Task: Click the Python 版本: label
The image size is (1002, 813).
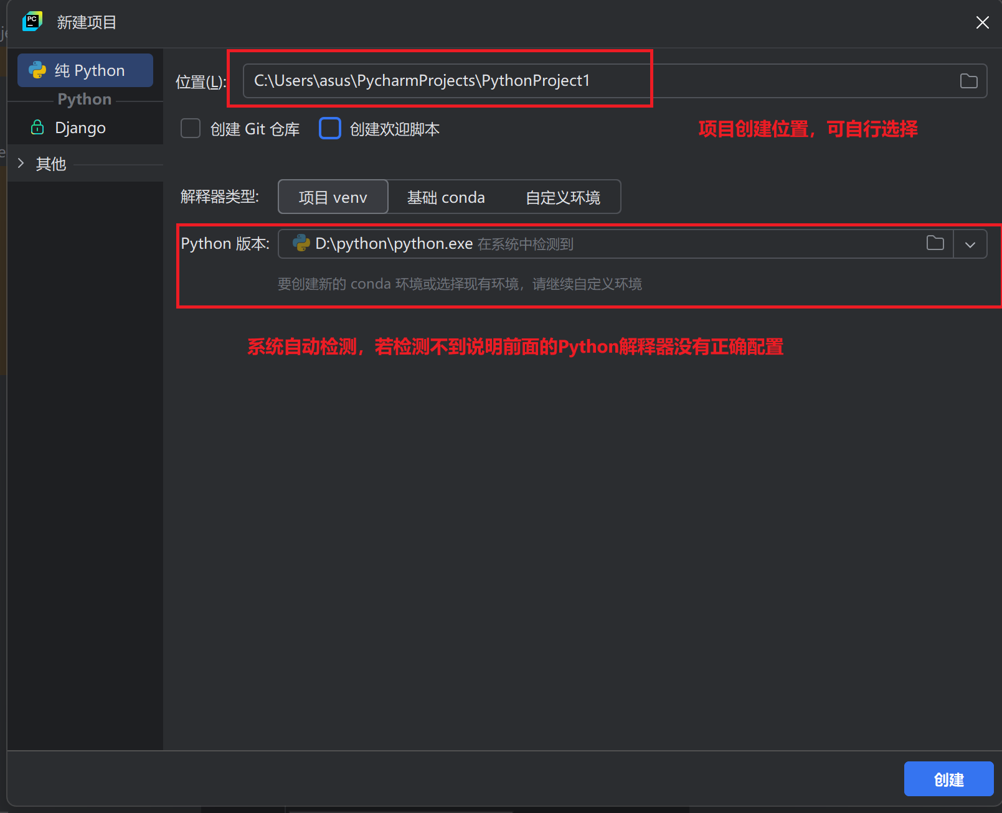Action: coord(225,244)
